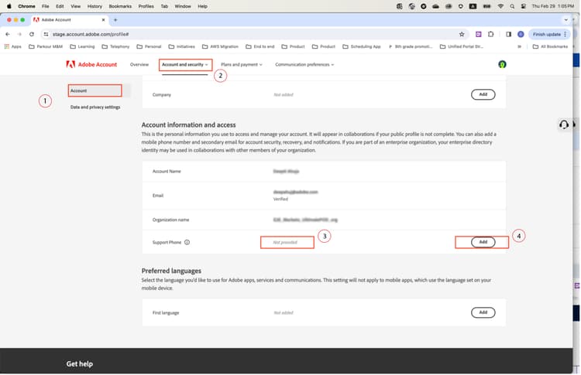Reload the page in Chrome
The height and width of the screenshot is (375, 581).
pyautogui.click(x=32, y=34)
